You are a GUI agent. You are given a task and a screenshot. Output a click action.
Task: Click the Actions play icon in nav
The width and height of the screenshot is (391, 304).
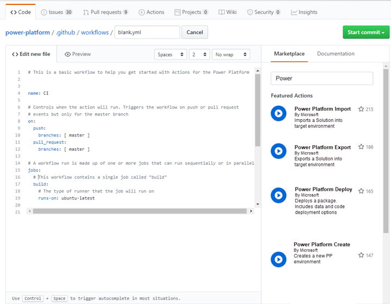point(142,12)
